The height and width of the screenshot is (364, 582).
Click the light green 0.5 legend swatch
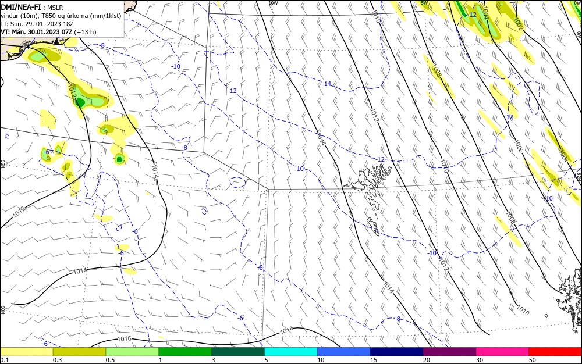point(132,352)
